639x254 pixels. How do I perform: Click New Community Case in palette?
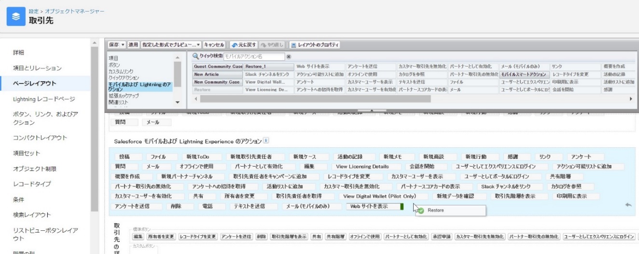pos(218,82)
